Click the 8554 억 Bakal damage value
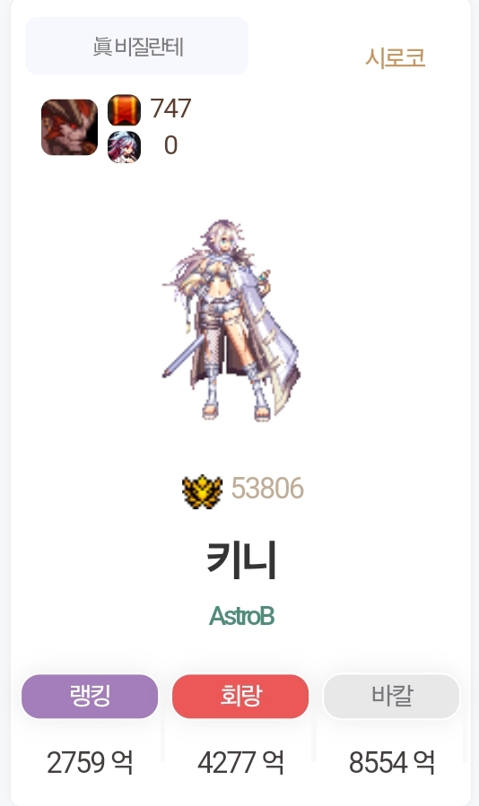Image resolution: width=479 pixels, height=806 pixels. [391, 762]
